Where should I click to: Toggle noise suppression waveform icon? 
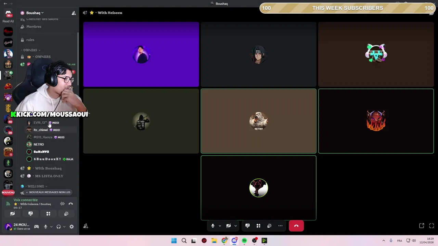(x=62, y=204)
